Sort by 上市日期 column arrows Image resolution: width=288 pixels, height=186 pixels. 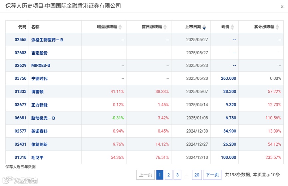pos(204,27)
